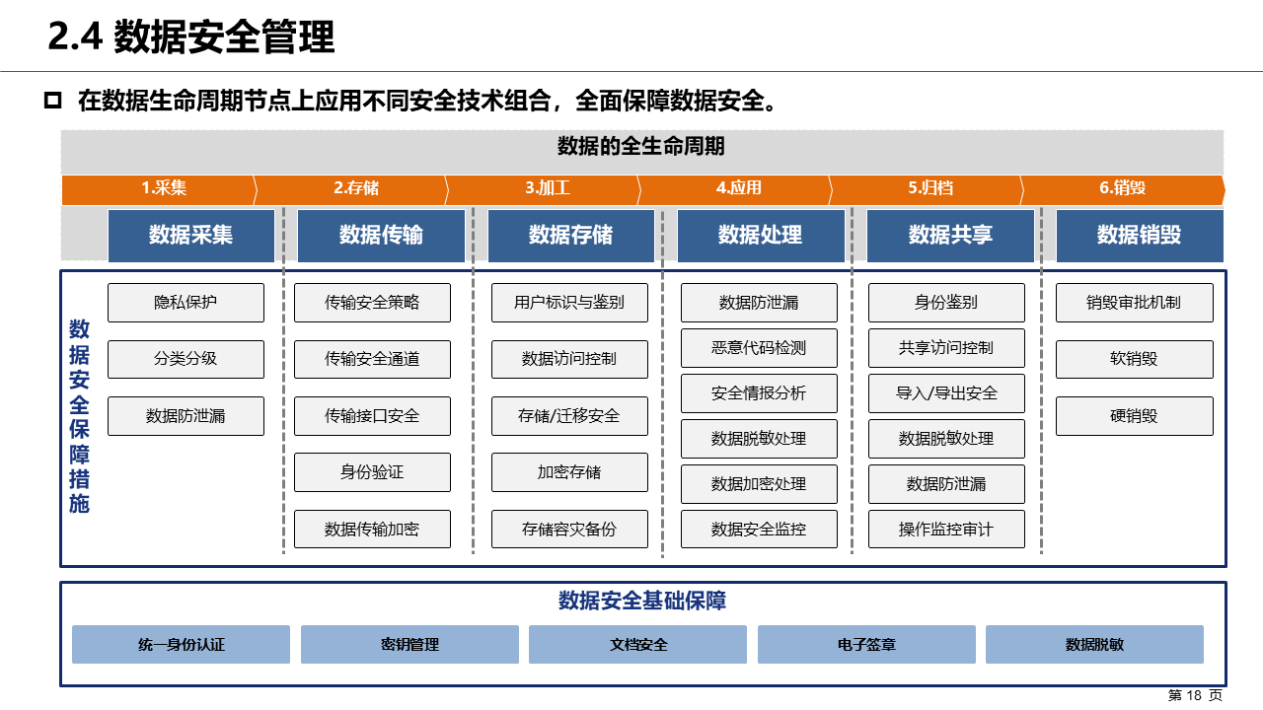Click the 数据传输加密 box

(372, 530)
